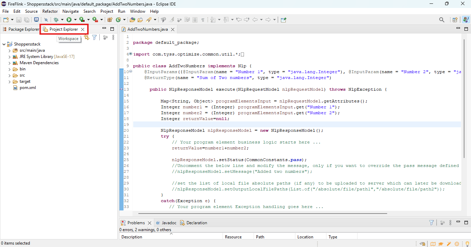
Task: Collapse the folded import block on line 4
Action: point(131,54)
